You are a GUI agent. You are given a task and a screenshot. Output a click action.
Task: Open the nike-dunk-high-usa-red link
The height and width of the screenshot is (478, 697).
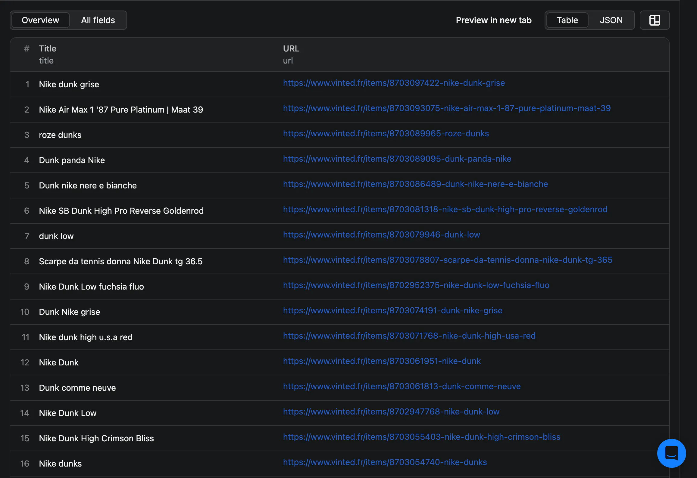409,336
